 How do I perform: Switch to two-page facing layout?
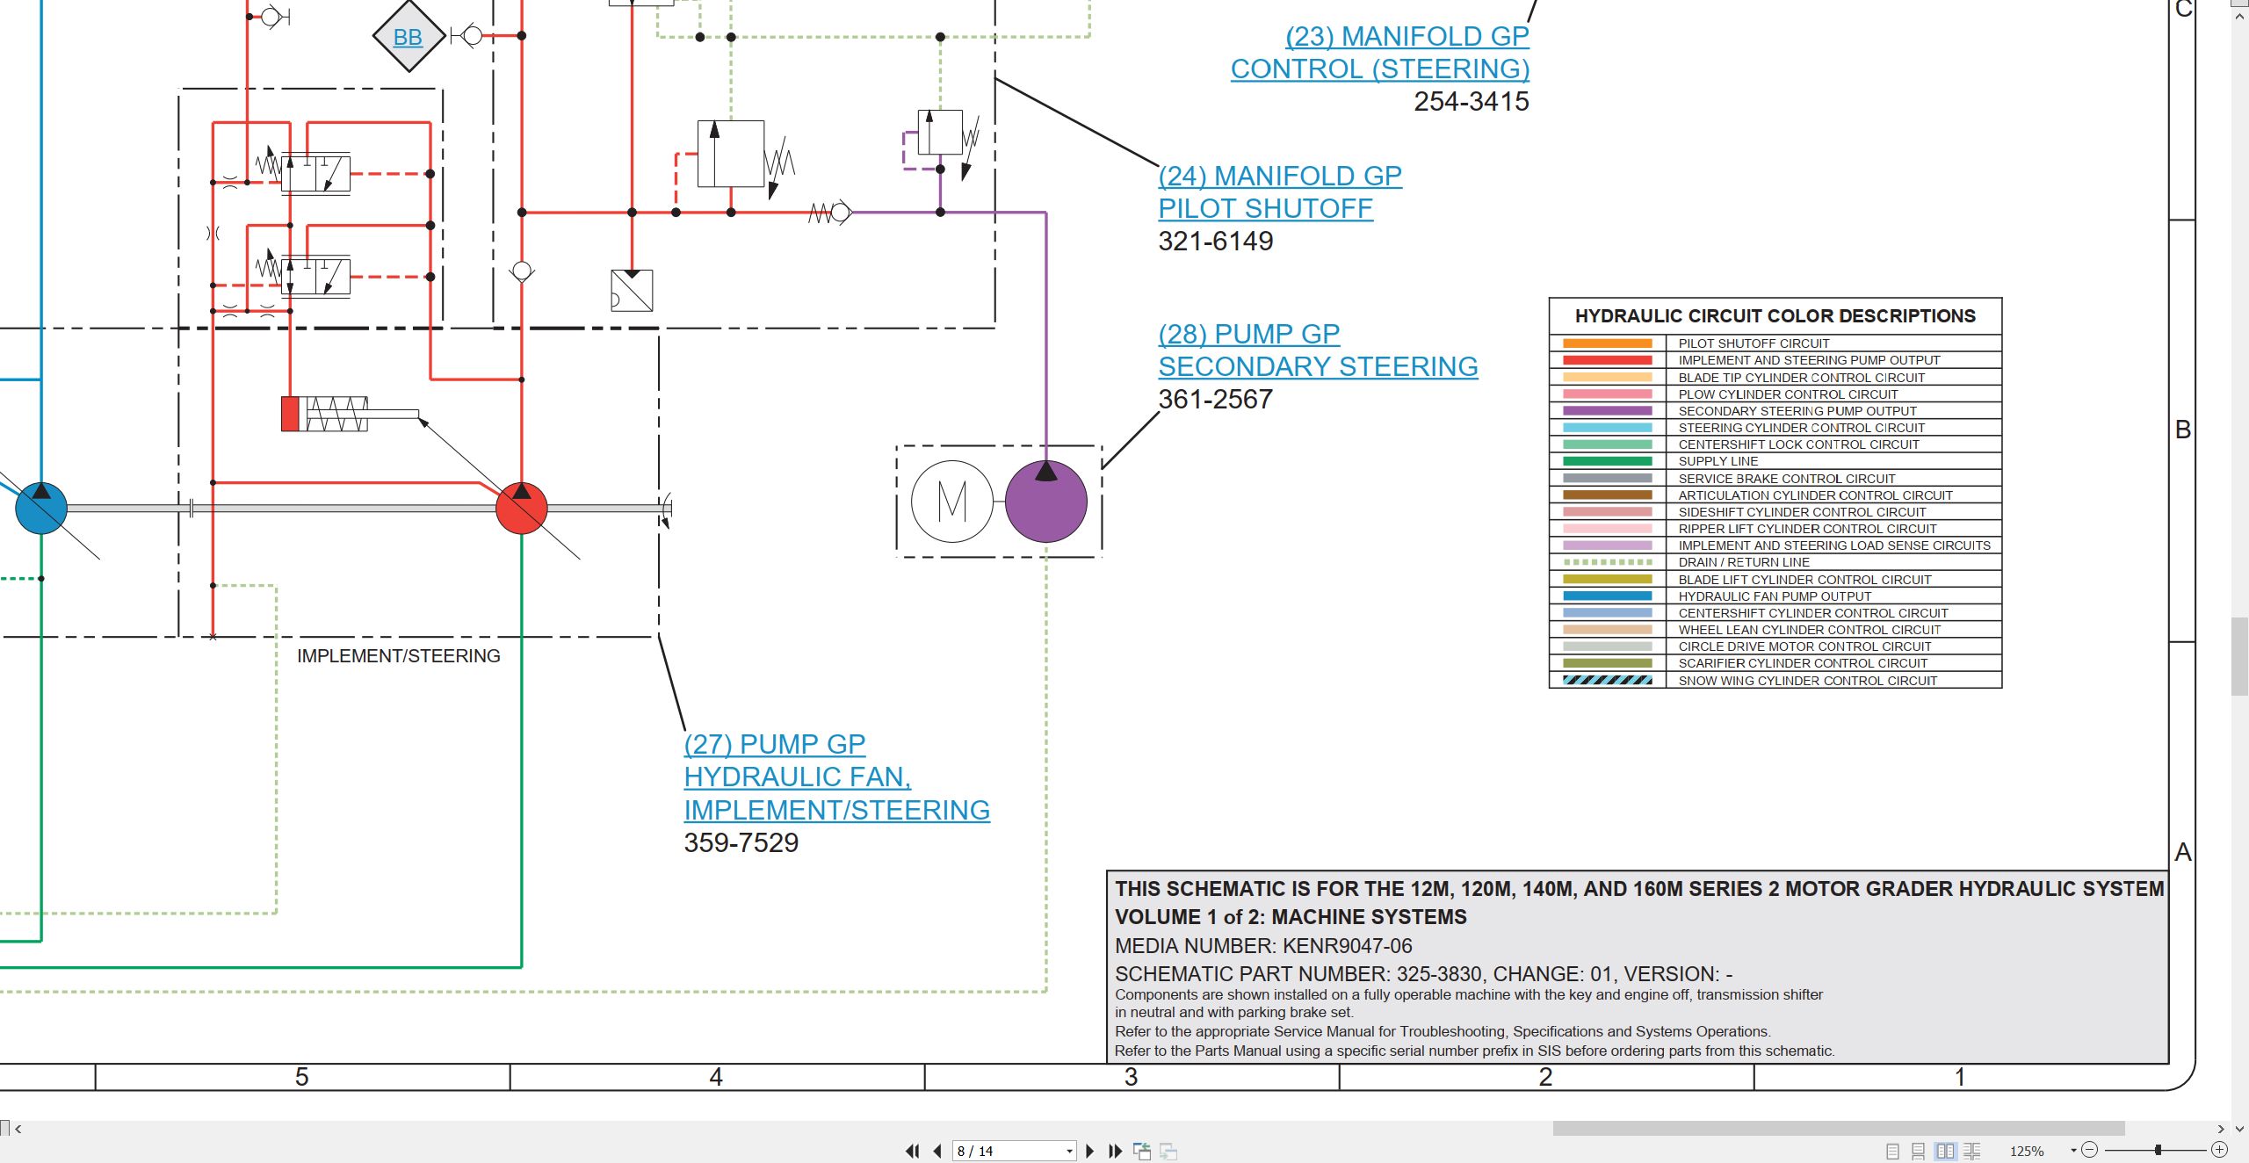point(1946,1151)
